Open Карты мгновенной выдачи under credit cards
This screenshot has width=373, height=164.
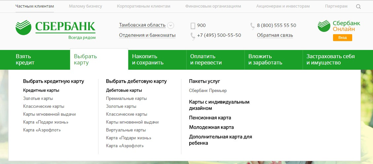[x=50, y=114]
